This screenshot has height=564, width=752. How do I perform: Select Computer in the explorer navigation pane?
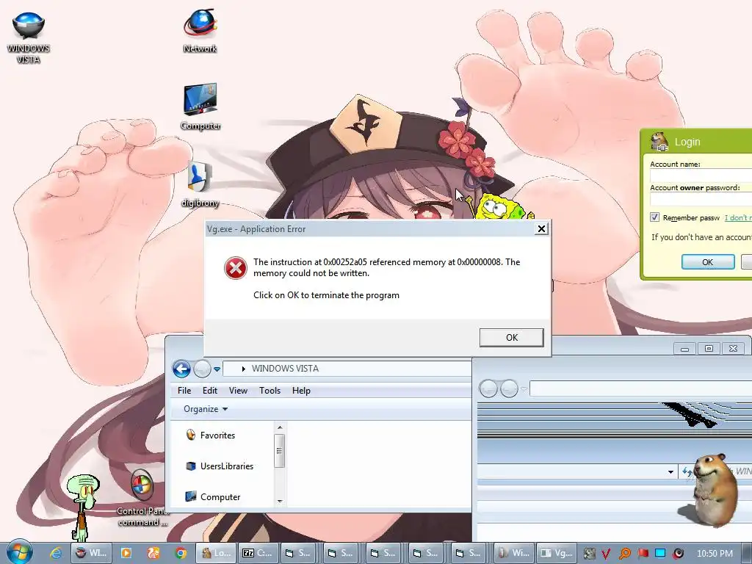tap(213, 497)
